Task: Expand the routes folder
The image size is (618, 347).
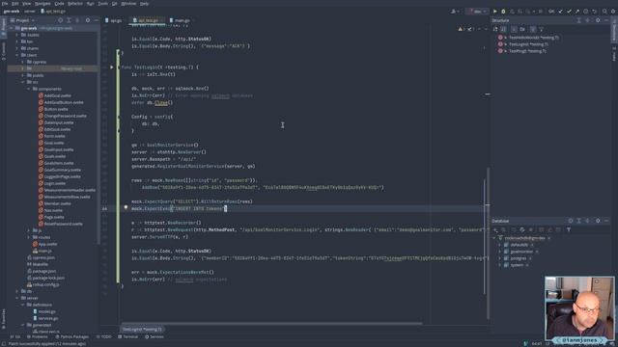Action: [x=28, y=237]
